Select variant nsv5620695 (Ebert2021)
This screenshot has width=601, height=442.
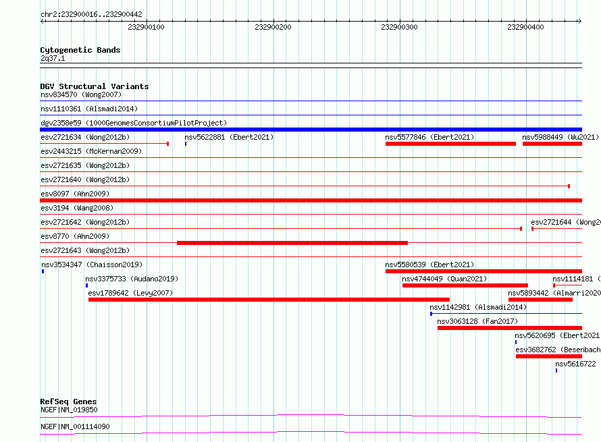coord(558,335)
